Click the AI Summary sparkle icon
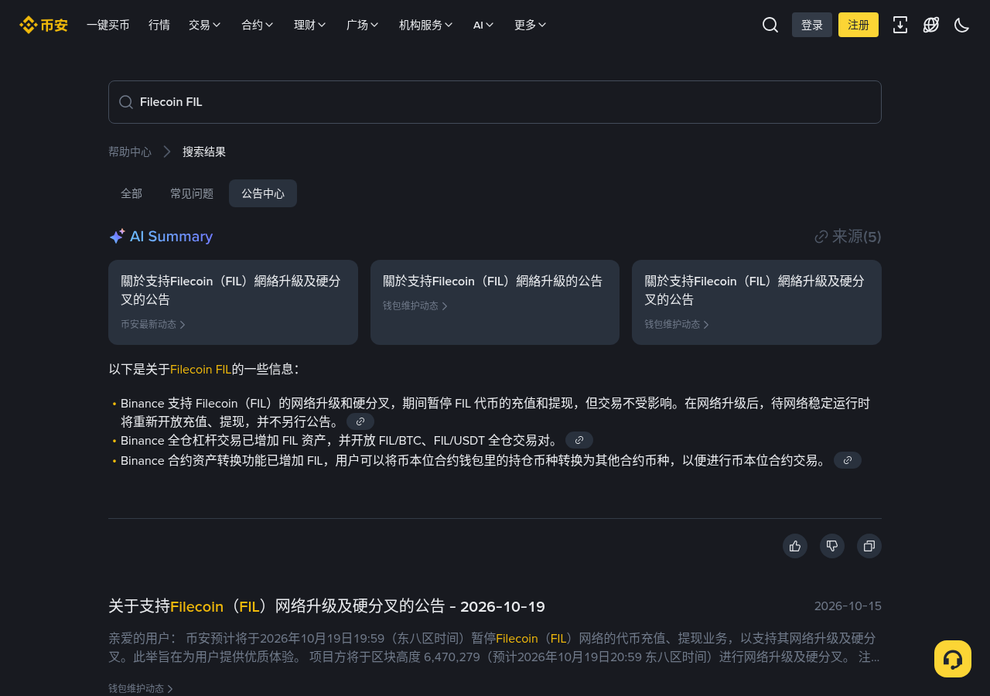This screenshot has height=696, width=990. 117,237
